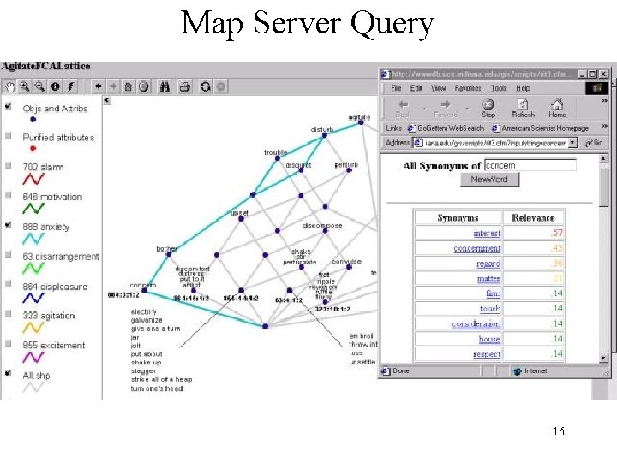
Task: Enable the 323.agitation layer checkbox
Action: coord(9,313)
